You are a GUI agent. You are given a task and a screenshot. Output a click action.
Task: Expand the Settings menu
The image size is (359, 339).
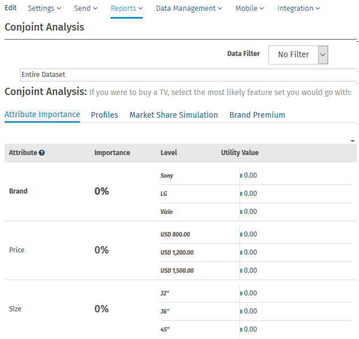[44, 8]
